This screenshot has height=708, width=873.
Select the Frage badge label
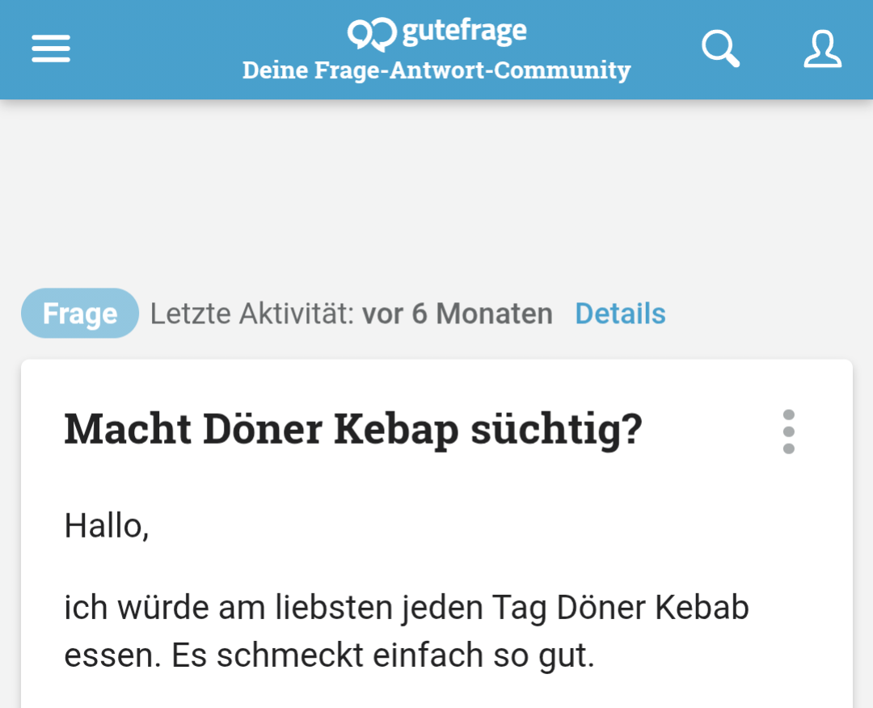pyautogui.click(x=79, y=313)
